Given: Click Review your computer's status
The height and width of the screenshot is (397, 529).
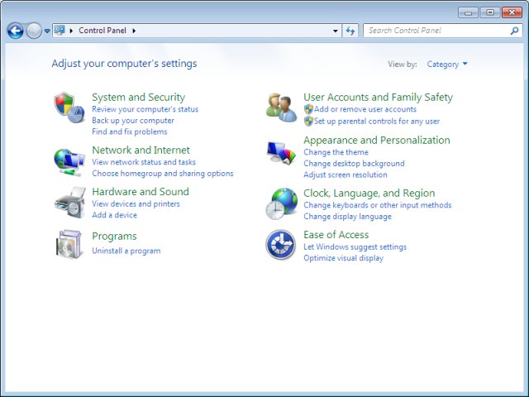Looking at the screenshot, I should coord(145,109).
